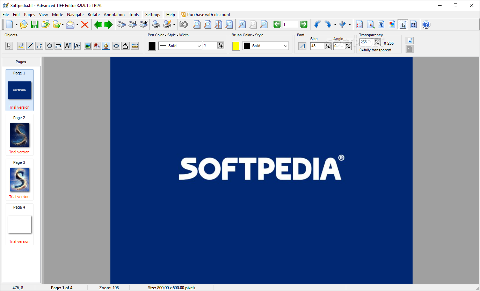Select the highlighter object tool
Image resolution: width=480 pixels, height=291 pixels.
(21, 46)
